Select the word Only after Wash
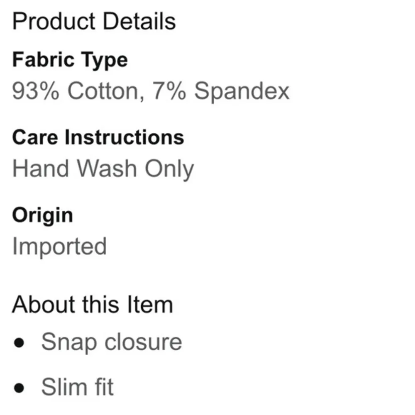The width and height of the screenshot is (415, 415). 169,169
